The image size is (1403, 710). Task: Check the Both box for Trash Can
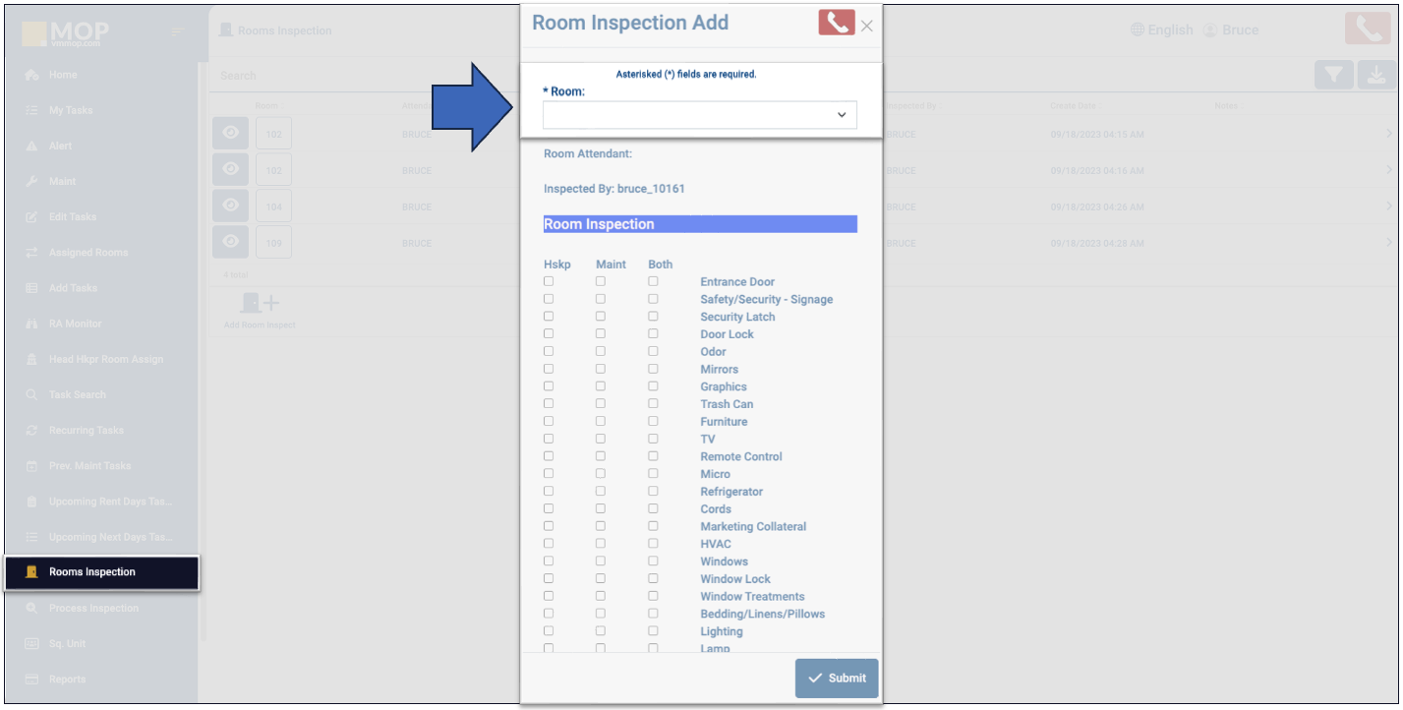[653, 404]
